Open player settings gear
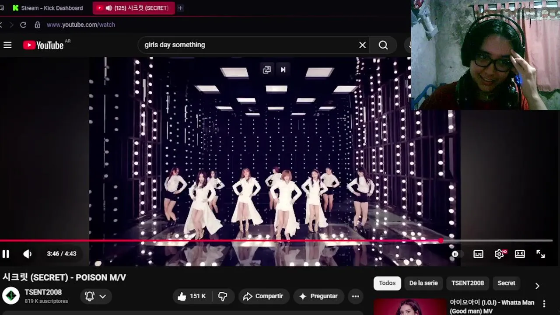 tap(499, 254)
